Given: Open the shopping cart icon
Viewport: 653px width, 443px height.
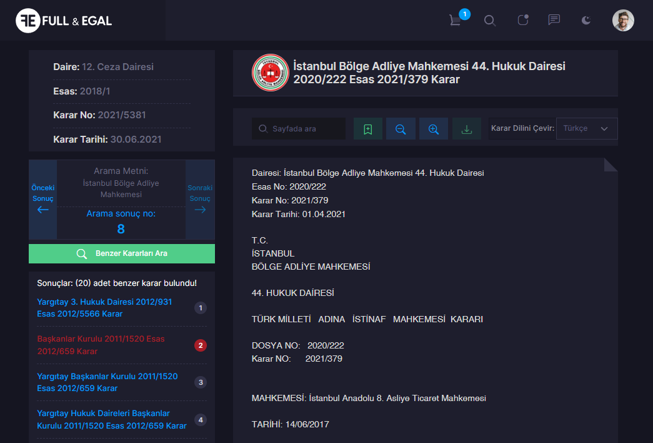Looking at the screenshot, I should [x=456, y=20].
